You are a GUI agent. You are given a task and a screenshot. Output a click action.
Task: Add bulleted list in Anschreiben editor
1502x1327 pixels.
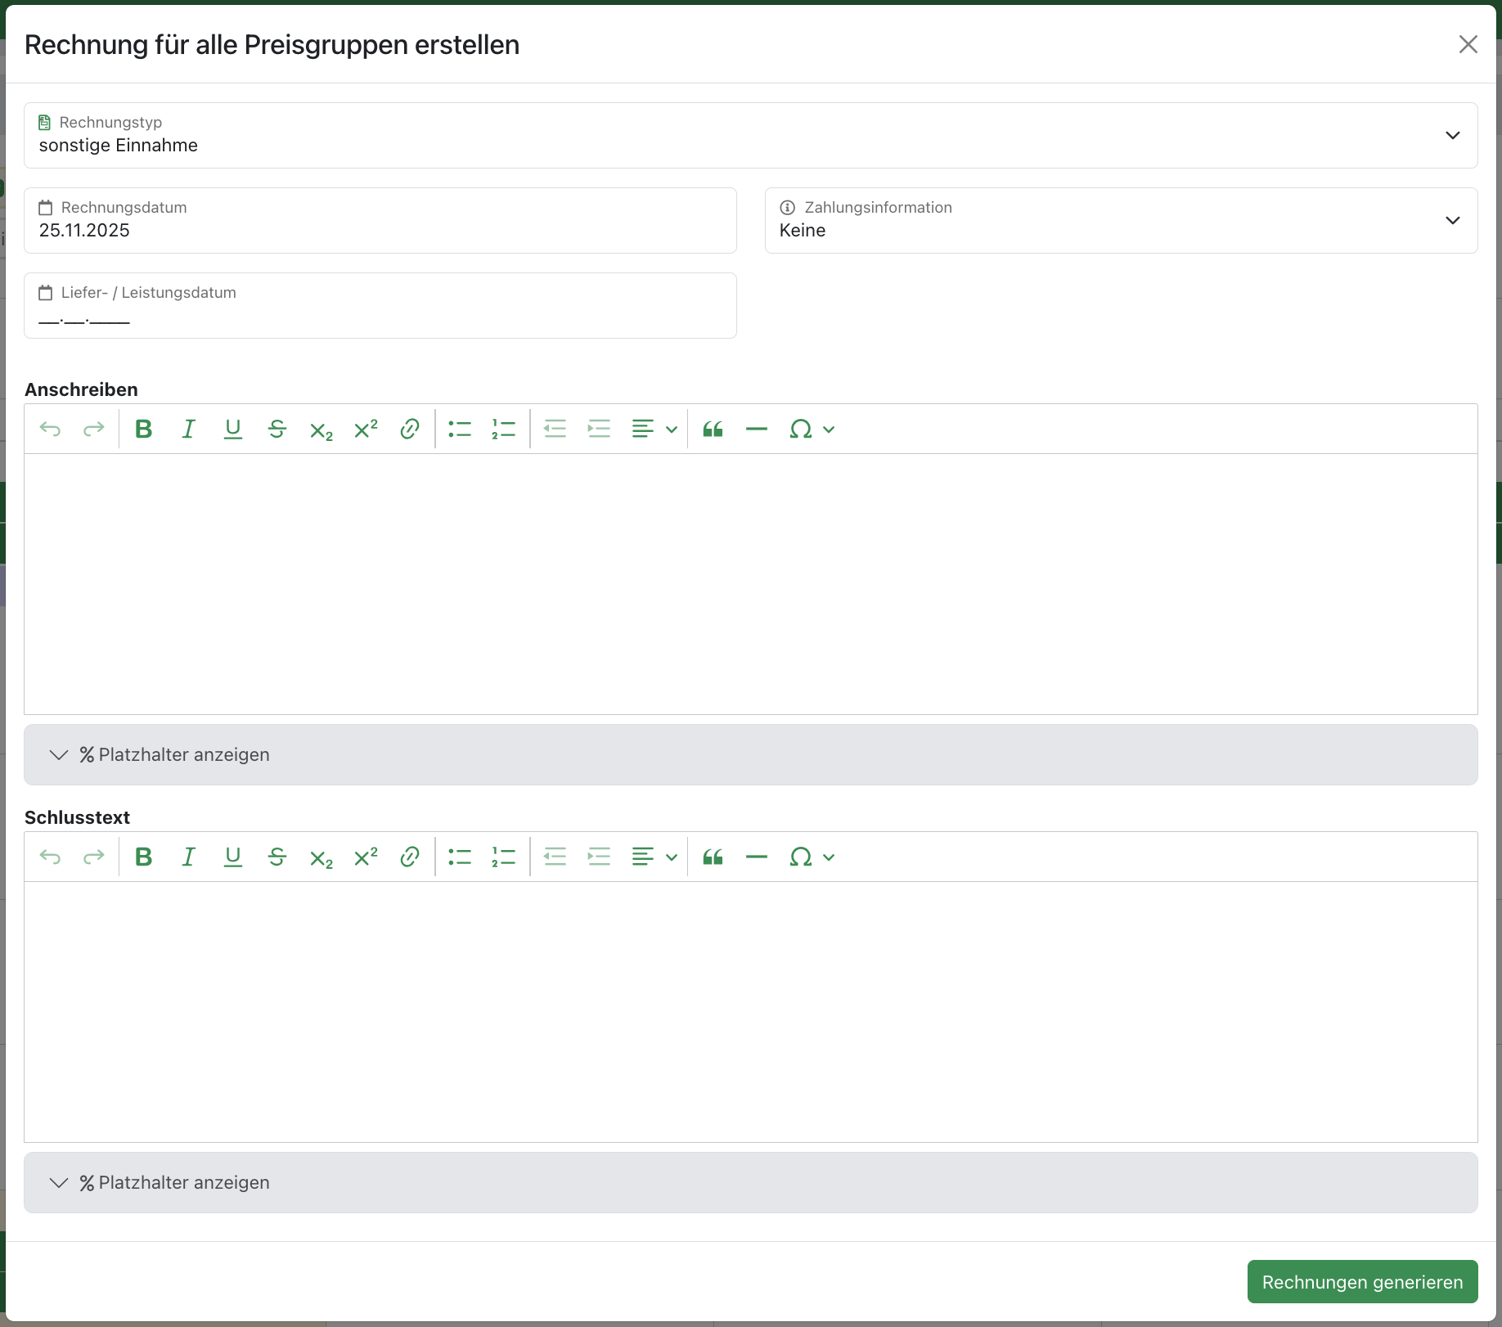(x=460, y=429)
